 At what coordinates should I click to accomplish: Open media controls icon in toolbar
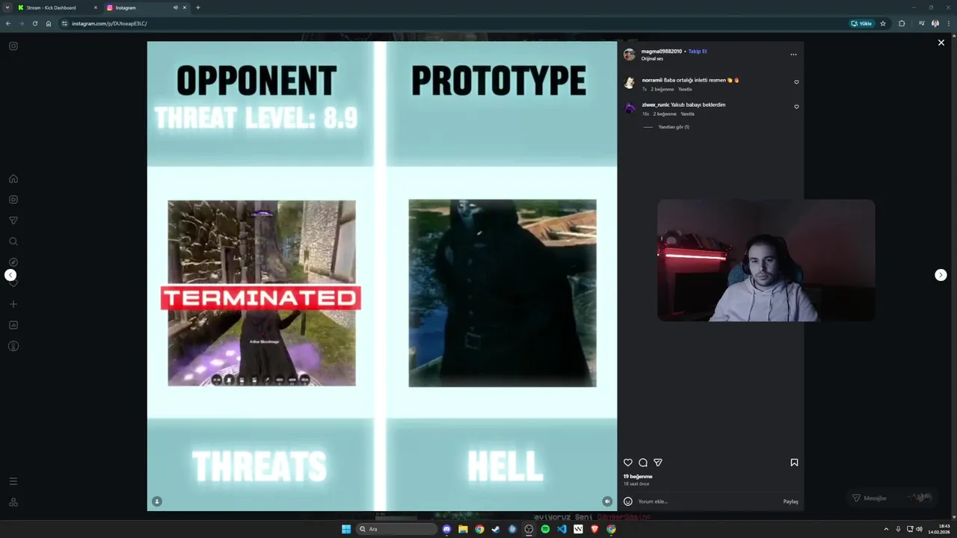[921, 23]
